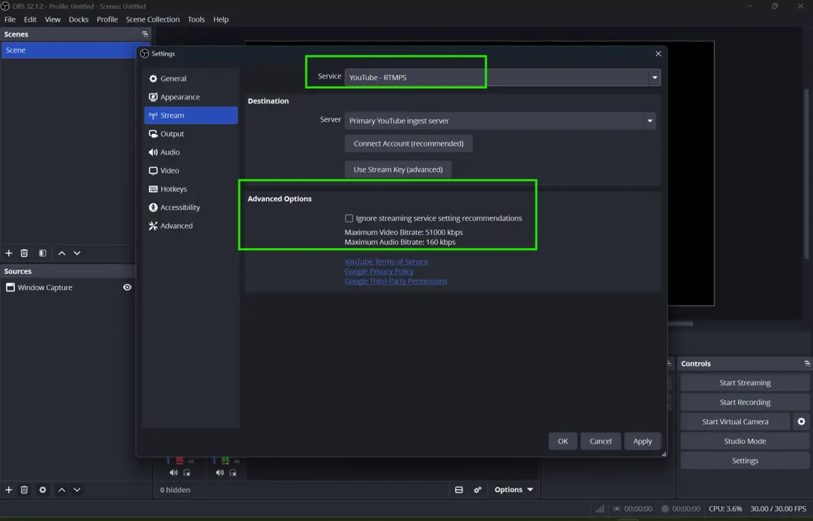
Task: Open virtual camera settings gear icon
Action: coord(801,421)
